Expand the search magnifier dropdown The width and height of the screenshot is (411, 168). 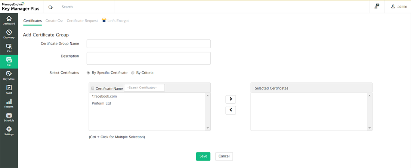point(51,7)
